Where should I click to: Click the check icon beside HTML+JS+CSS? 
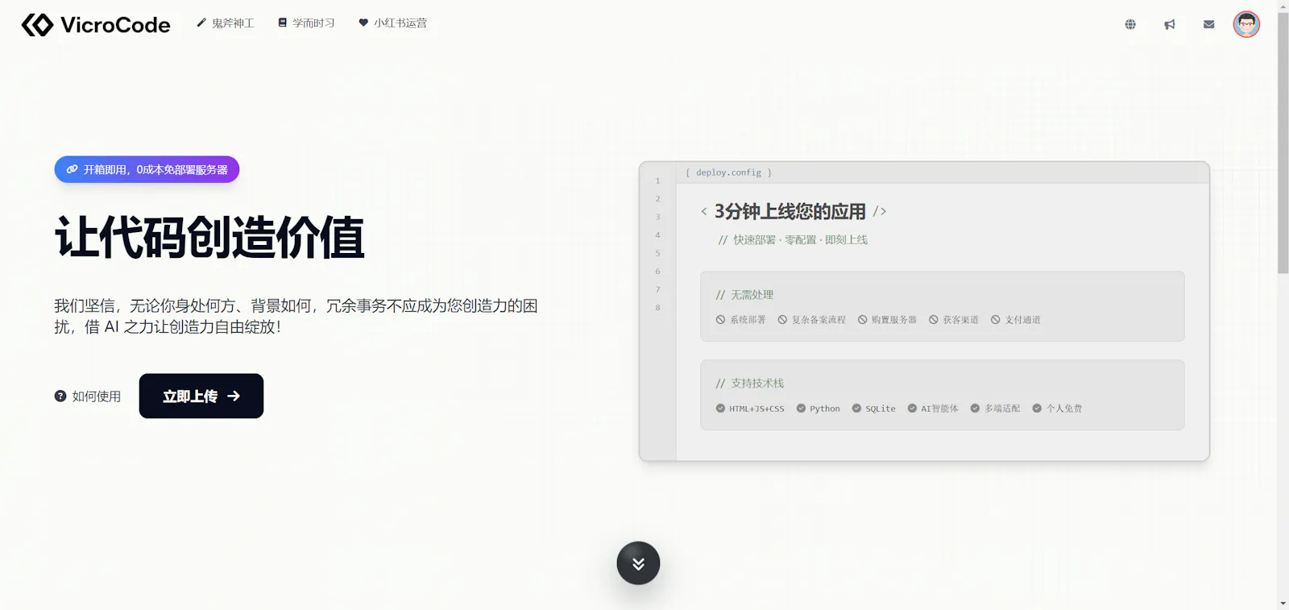pos(720,409)
